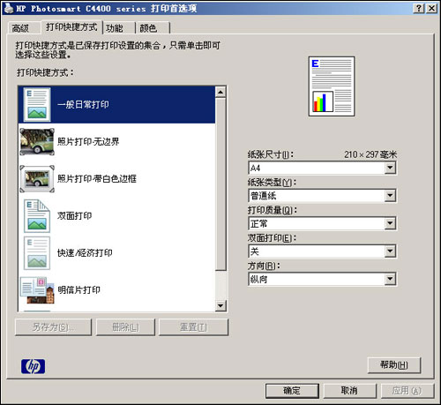Select 明信片打印 list entry

117,290
